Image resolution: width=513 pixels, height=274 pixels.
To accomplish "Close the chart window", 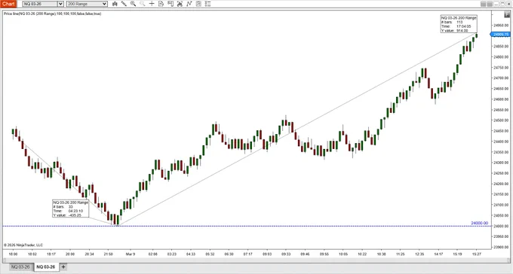I will 508,4.
